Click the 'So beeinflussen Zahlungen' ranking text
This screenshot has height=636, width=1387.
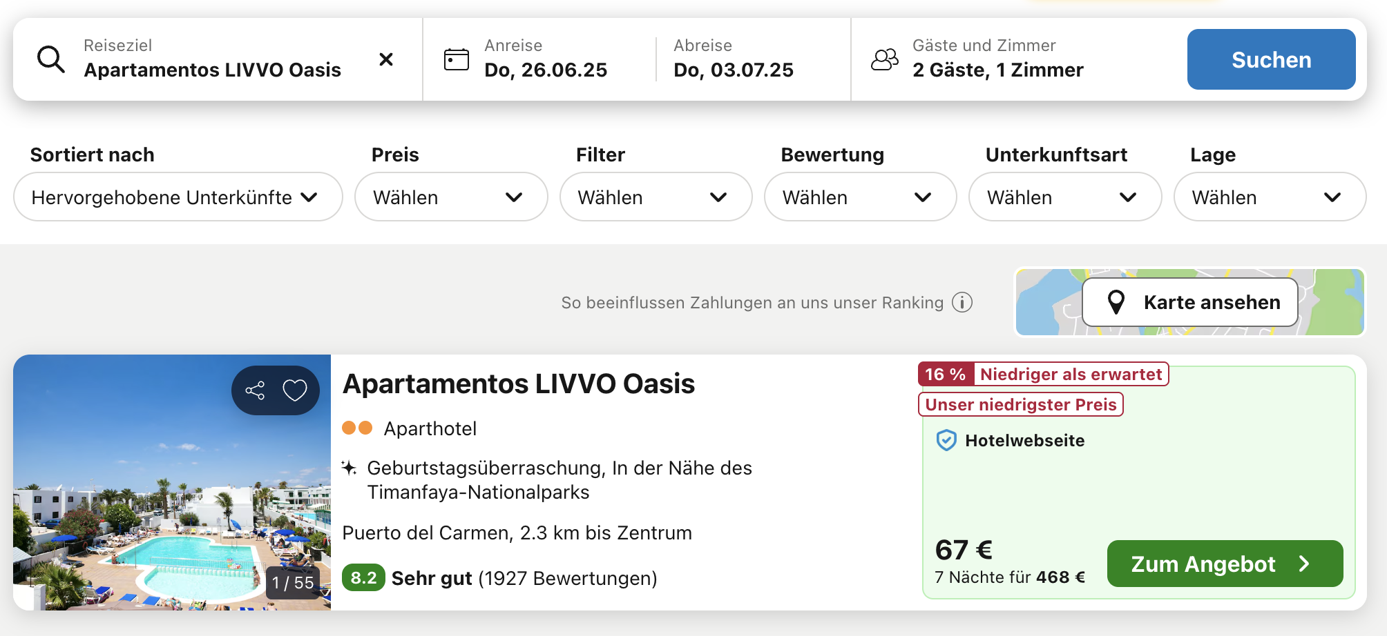tap(752, 303)
